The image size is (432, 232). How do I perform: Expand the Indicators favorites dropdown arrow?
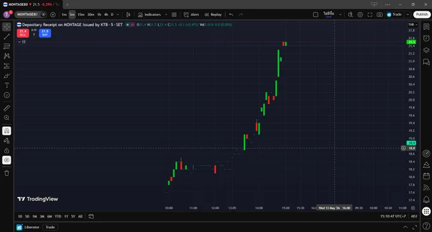[166, 15]
